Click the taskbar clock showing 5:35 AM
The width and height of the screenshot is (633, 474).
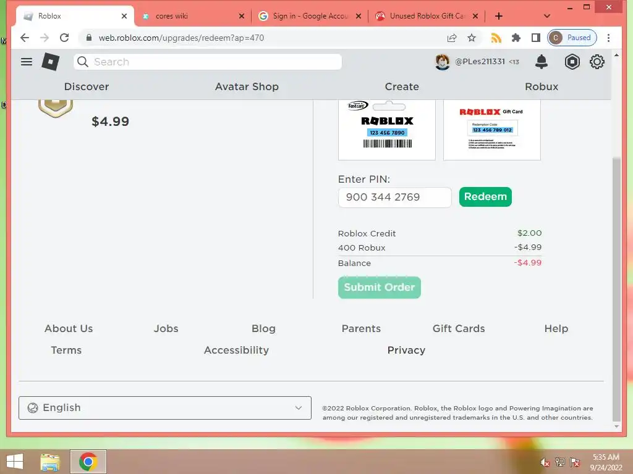606,462
